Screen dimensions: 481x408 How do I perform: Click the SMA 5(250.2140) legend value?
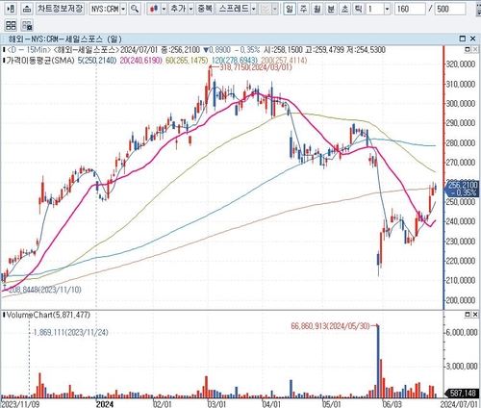tap(97, 61)
